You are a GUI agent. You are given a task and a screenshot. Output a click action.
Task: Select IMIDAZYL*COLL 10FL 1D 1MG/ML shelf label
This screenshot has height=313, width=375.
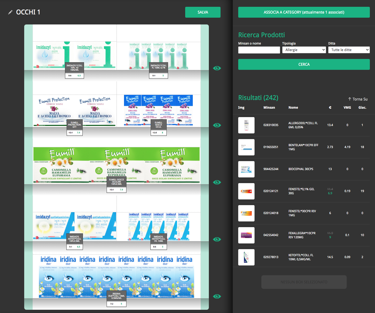point(75,71)
